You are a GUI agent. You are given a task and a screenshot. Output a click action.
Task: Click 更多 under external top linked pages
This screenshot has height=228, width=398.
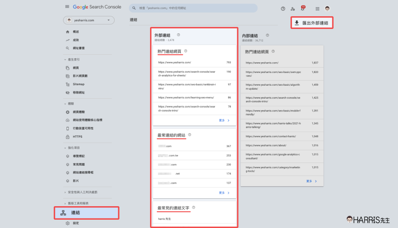click(x=224, y=120)
